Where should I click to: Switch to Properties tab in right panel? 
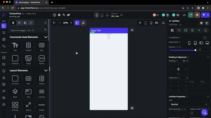coord(172,30)
